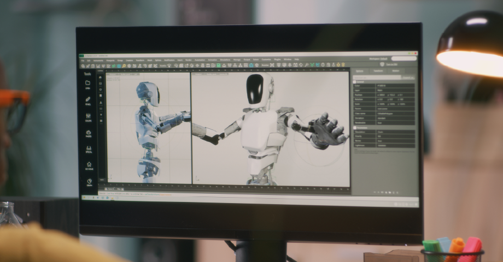Click the blue globe toolbar icon
This screenshot has height=262, width=503.
pos(119,65)
